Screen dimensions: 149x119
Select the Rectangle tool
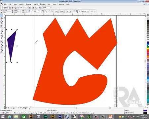tap(1, 28)
